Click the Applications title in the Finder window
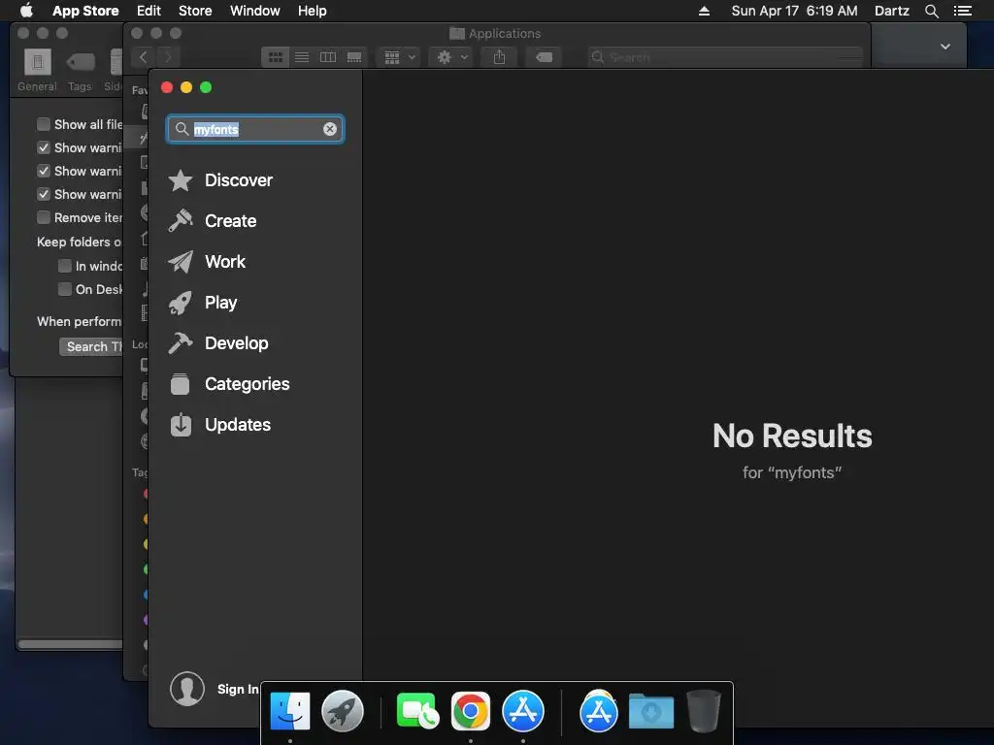The width and height of the screenshot is (994, 745). click(505, 33)
